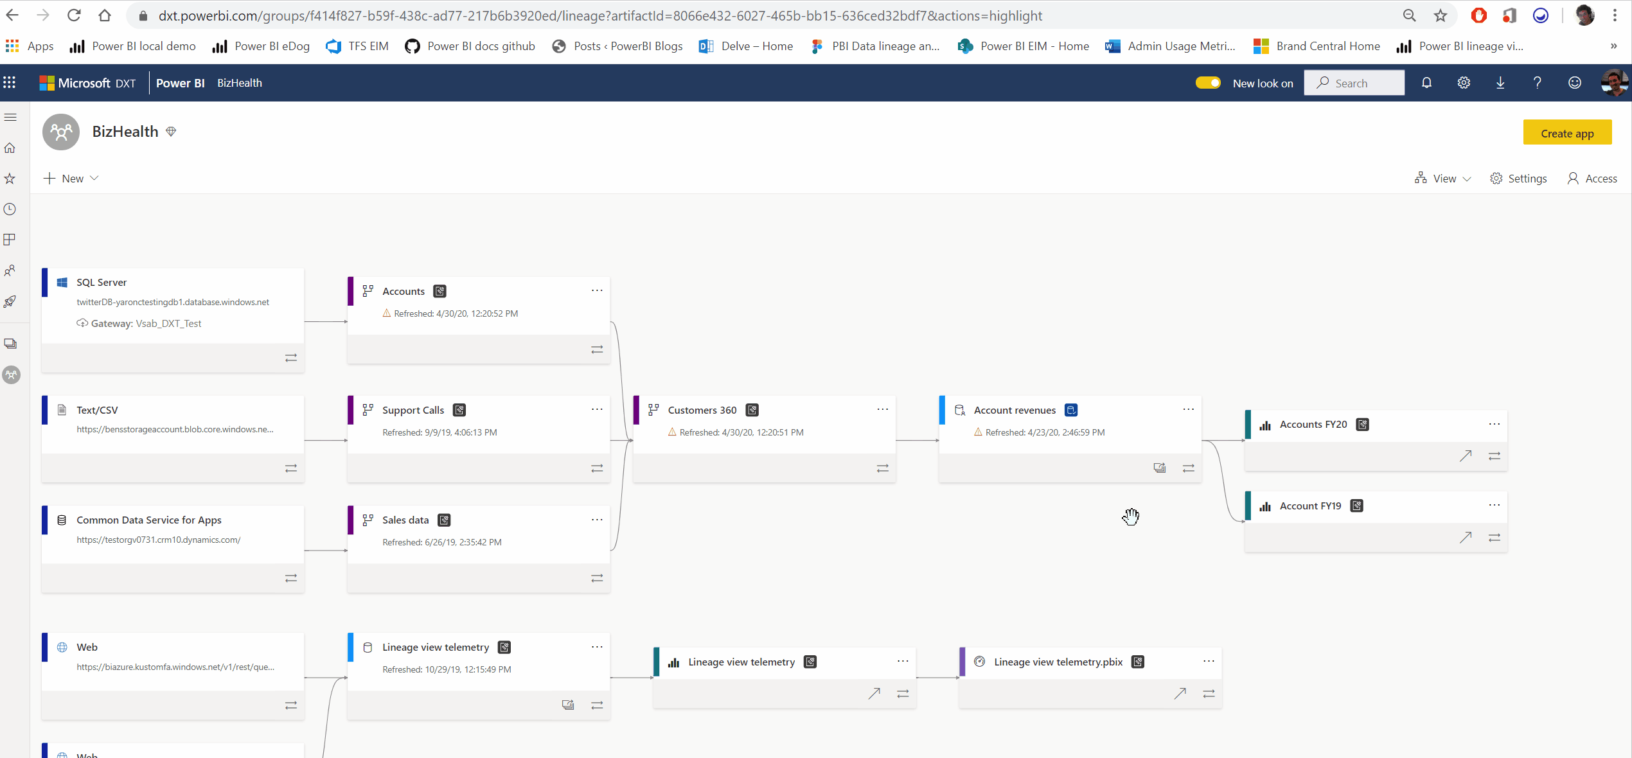Click the Create app button
The width and height of the screenshot is (1632, 758).
point(1566,133)
